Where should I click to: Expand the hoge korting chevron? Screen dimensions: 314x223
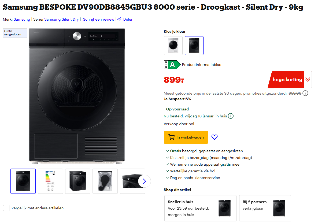click(x=307, y=79)
